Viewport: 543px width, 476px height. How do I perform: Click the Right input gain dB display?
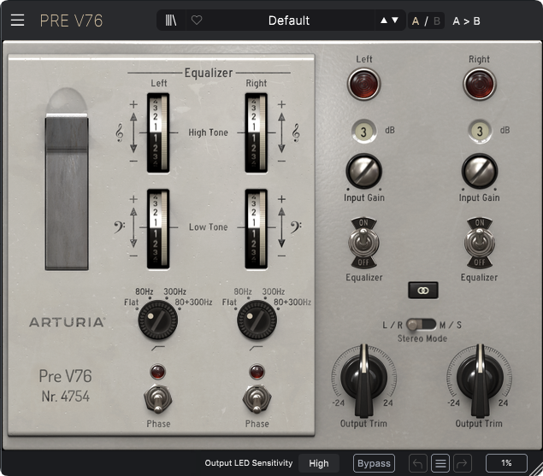pyautogui.click(x=480, y=132)
